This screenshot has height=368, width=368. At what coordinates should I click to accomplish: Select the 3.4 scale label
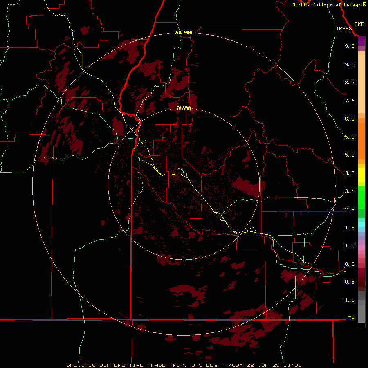point(350,191)
